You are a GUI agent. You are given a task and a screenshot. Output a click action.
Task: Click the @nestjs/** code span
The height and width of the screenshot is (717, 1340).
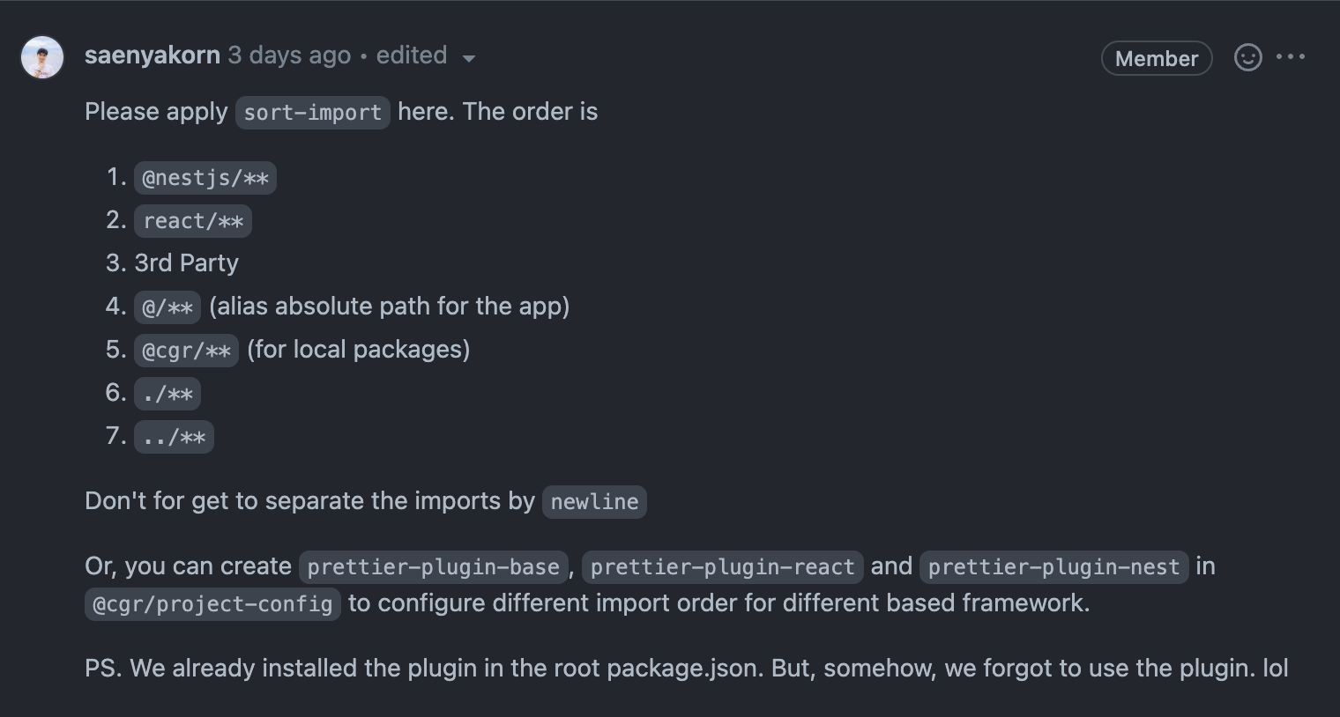[205, 177]
